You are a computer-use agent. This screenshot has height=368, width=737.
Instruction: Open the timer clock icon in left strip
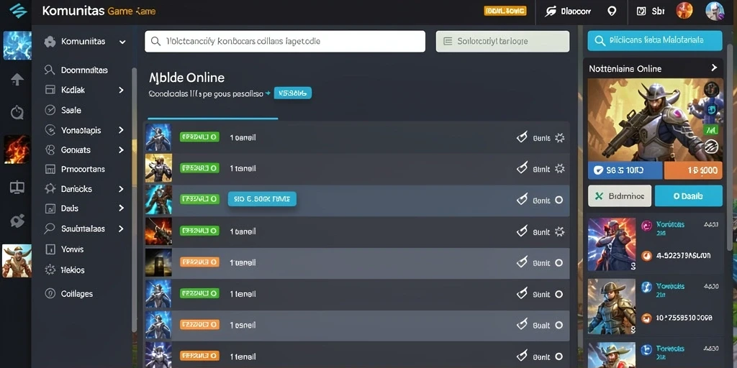click(17, 112)
